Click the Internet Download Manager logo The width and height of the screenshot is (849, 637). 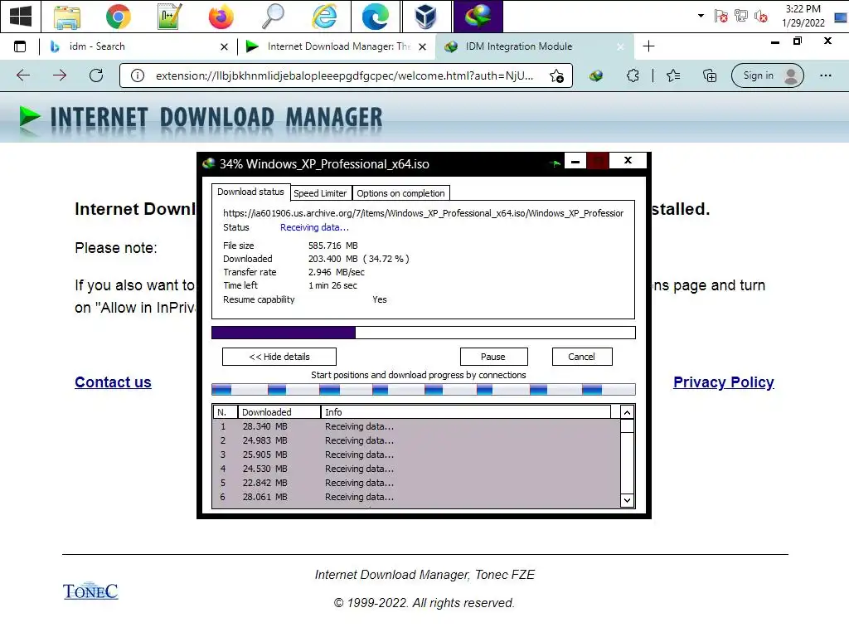tap(201, 118)
